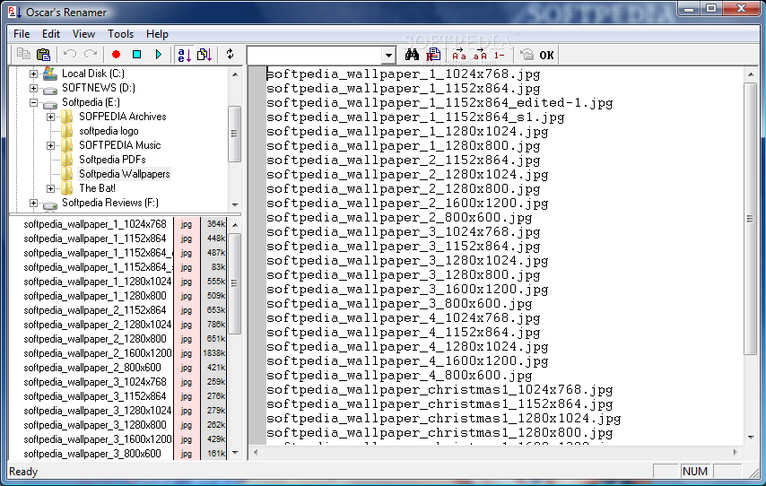Select the Softpedia PDFs folder
The image size is (766, 486).
click(112, 160)
